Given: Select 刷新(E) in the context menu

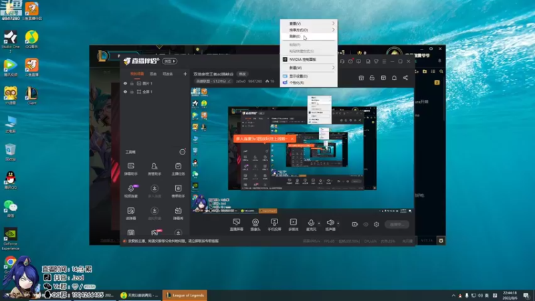Looking at the screenshot, I should (309, 36).
